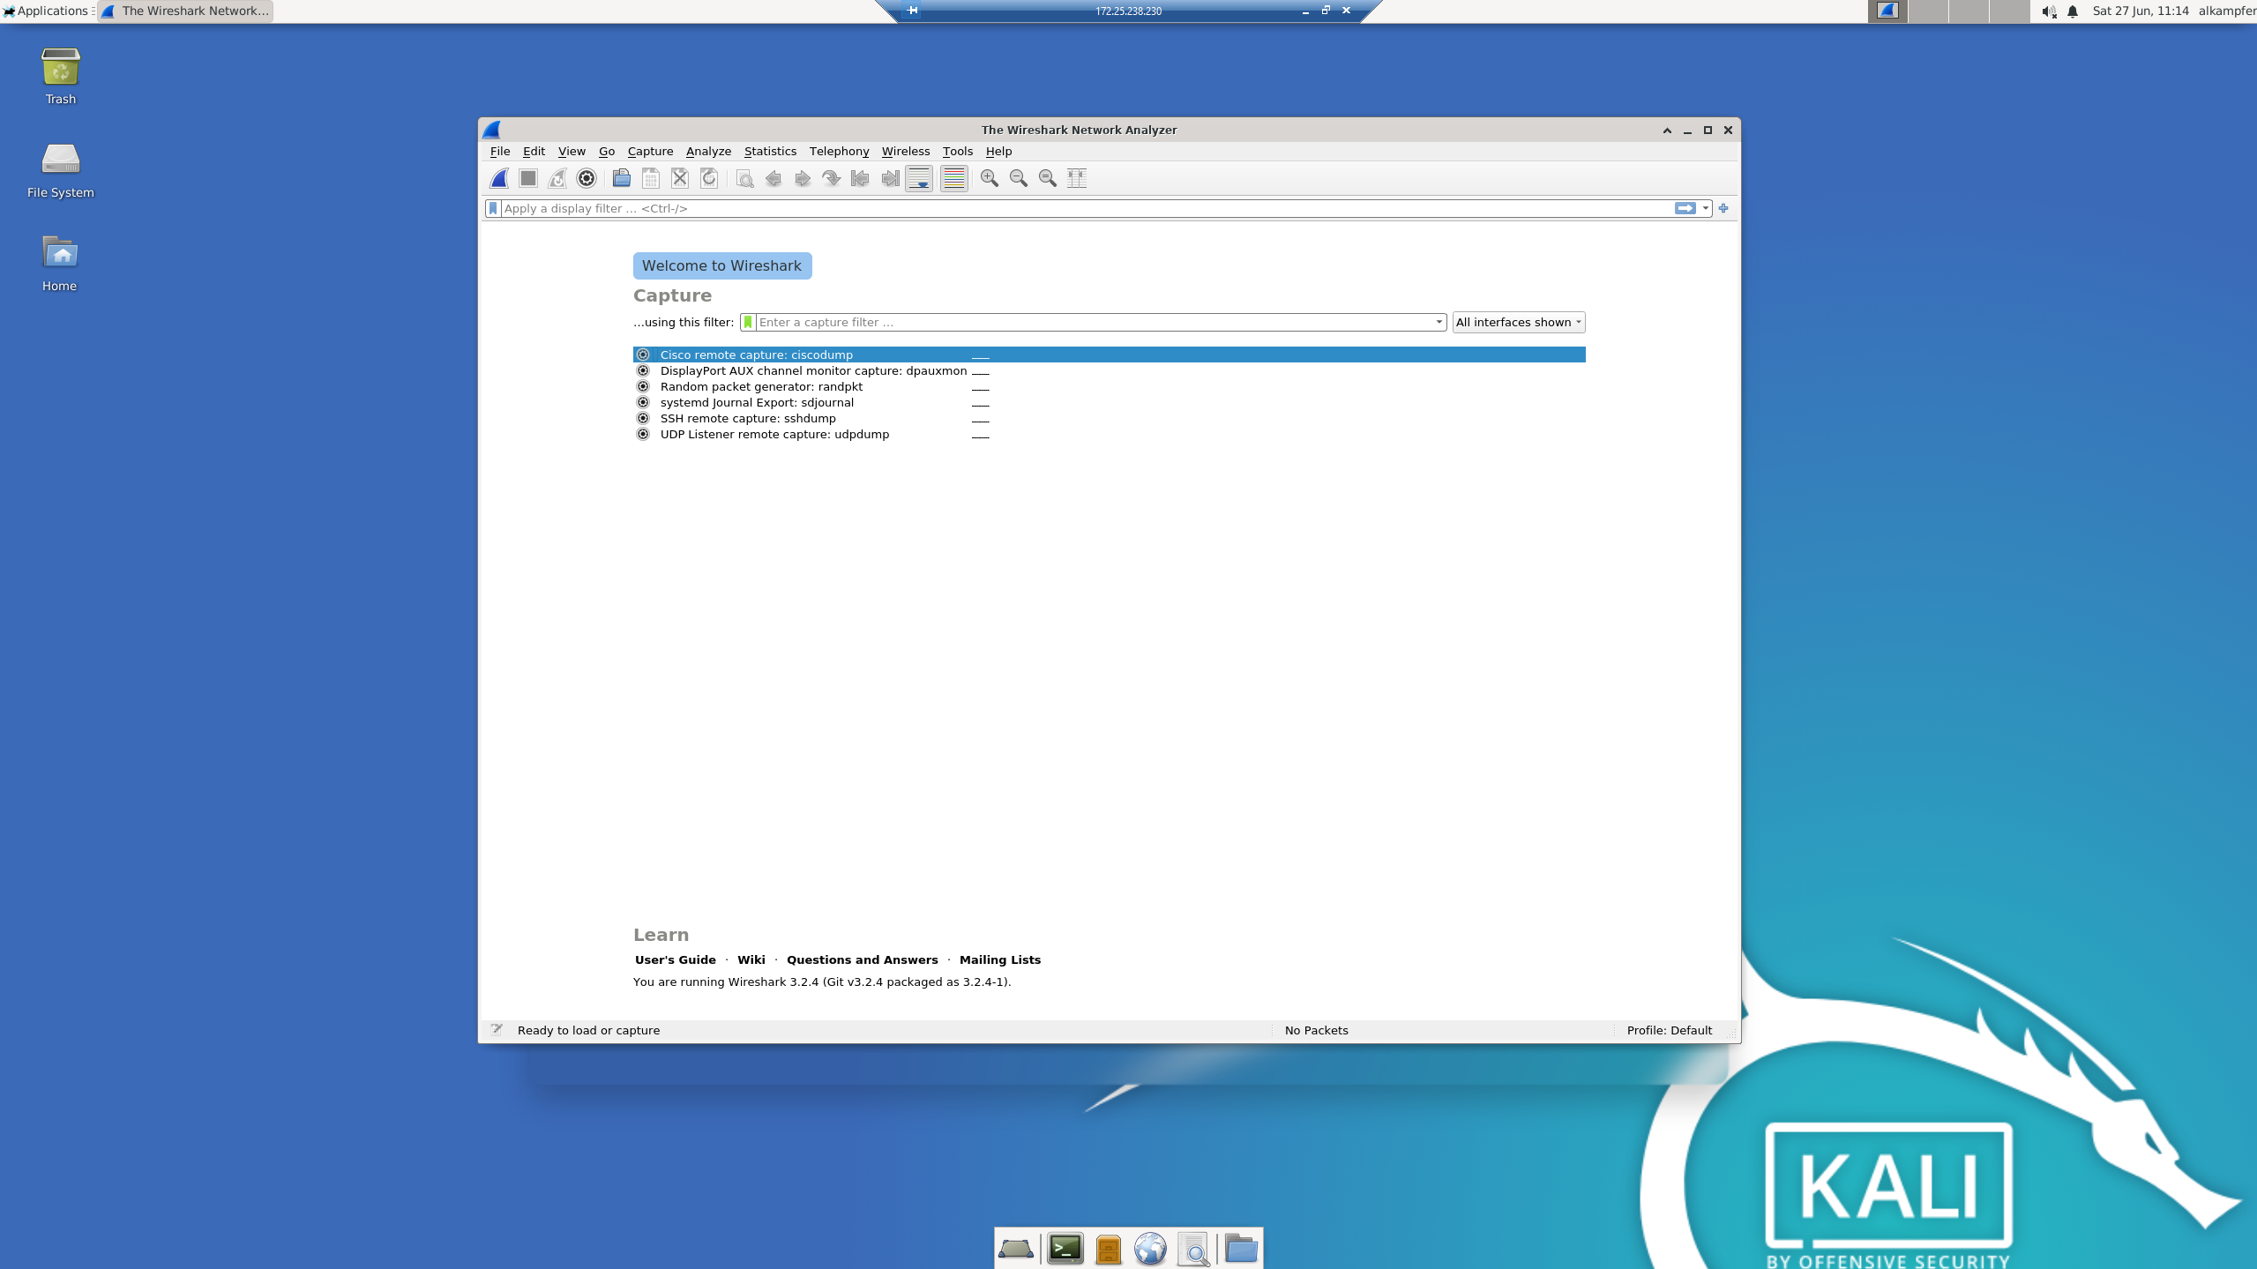Start capturing packets with shark fin icon
2257x1269 pixels.
coord(499,179)
